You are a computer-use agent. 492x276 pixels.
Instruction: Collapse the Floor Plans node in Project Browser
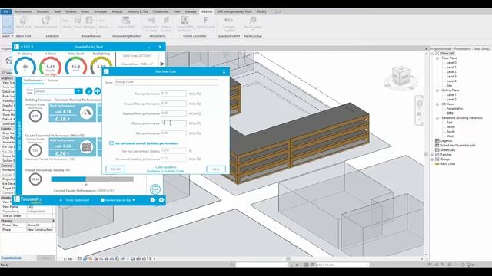coord(437,58)
